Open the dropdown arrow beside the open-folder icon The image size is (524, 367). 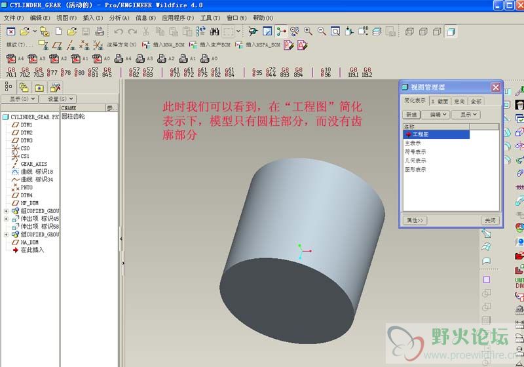35,31
